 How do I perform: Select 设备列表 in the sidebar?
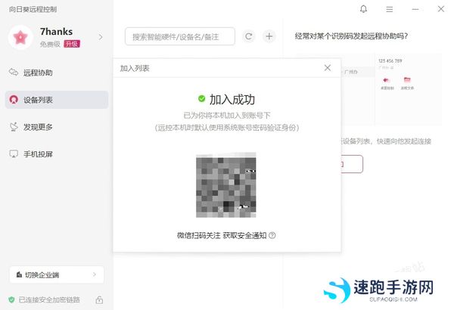pos(57,100)
